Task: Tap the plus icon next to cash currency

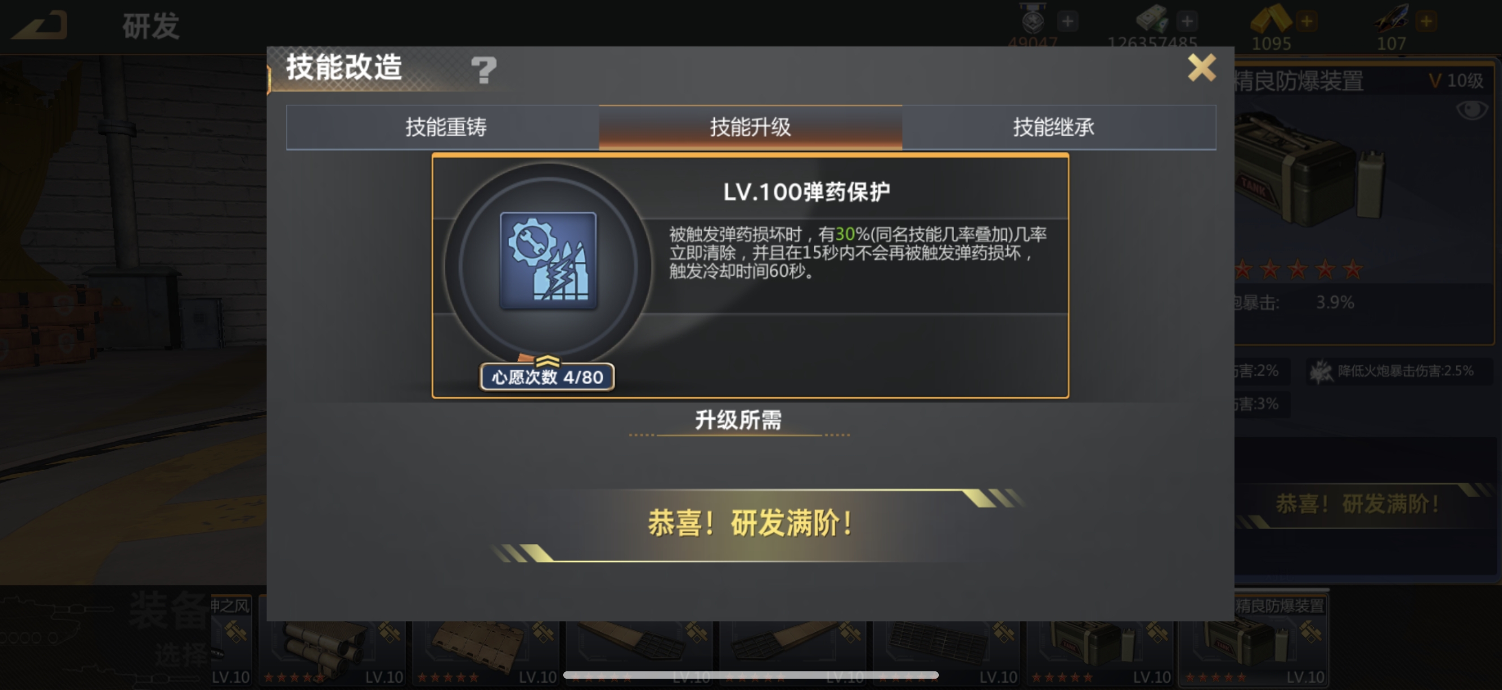Action: pos(1187,21)
